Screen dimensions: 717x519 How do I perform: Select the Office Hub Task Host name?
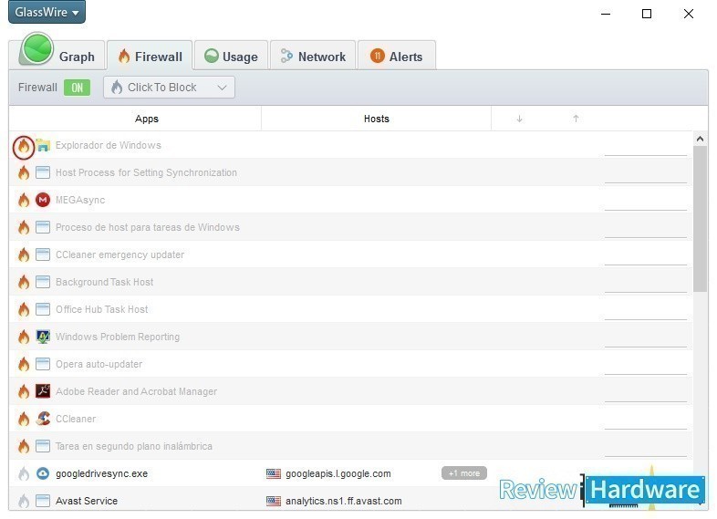[x=102, y=309]
